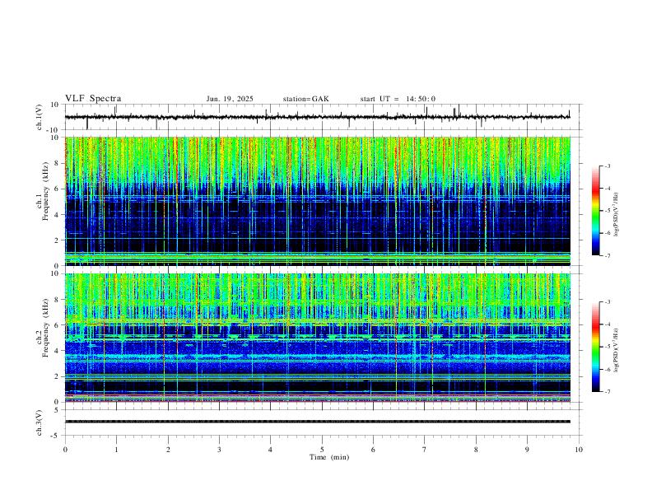Click the "station=GAK" label
The image size is (652, 504).
pos(305,99)
